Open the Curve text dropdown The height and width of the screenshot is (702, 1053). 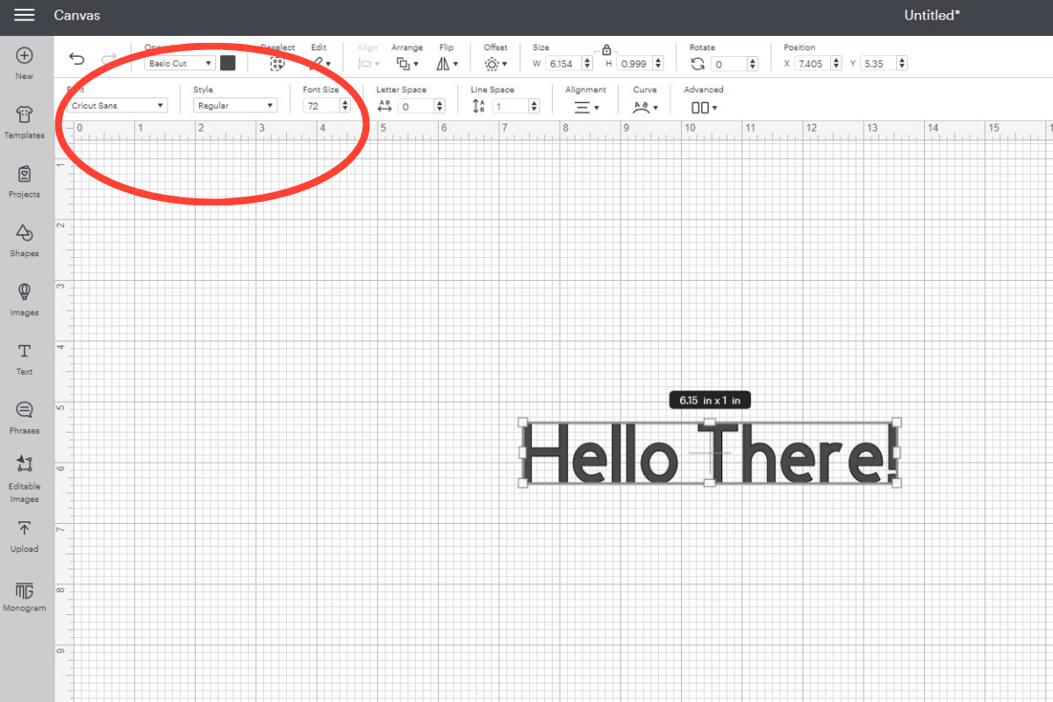[x=646, y=107]
